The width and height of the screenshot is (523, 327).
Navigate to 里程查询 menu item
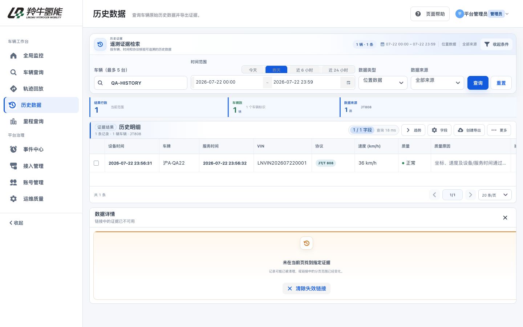pos(41,121)
